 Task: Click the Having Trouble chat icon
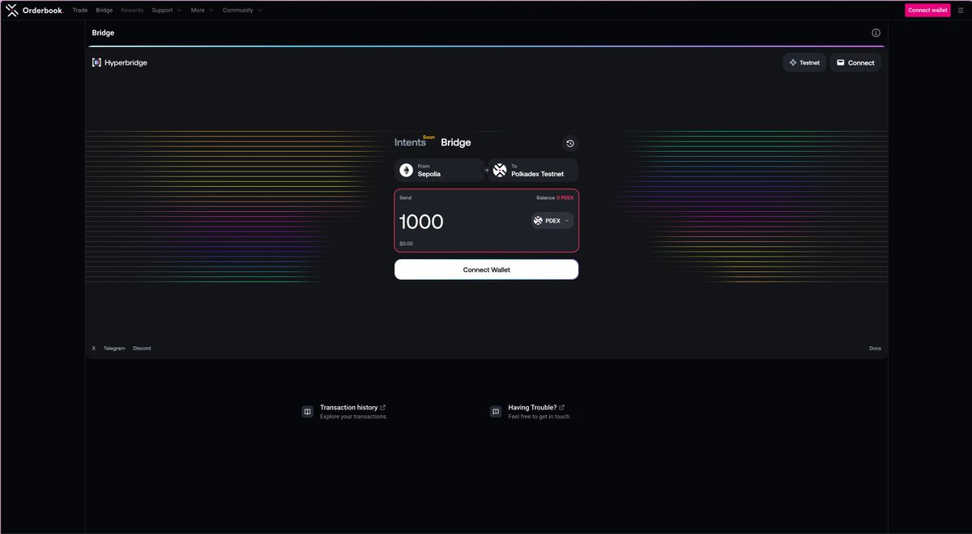click(496, 412)
